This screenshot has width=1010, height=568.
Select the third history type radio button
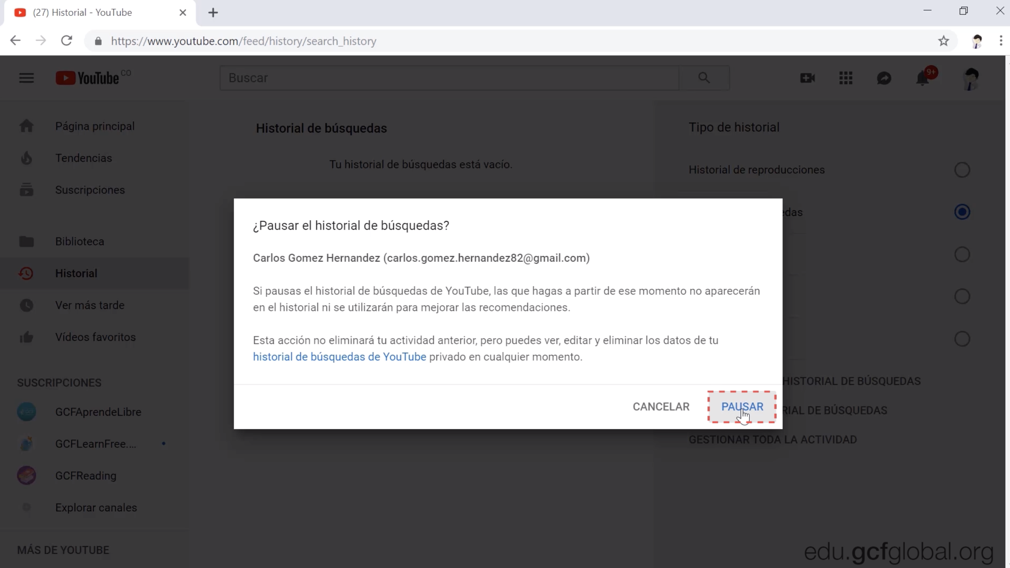point(962,255)
